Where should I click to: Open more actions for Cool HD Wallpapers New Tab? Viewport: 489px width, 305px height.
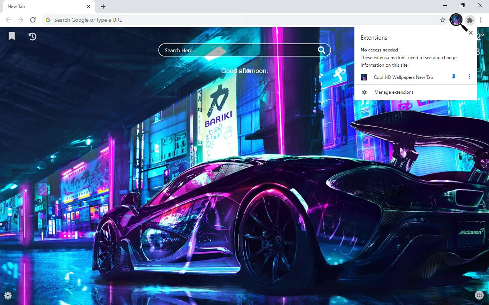tap(469, 77)
